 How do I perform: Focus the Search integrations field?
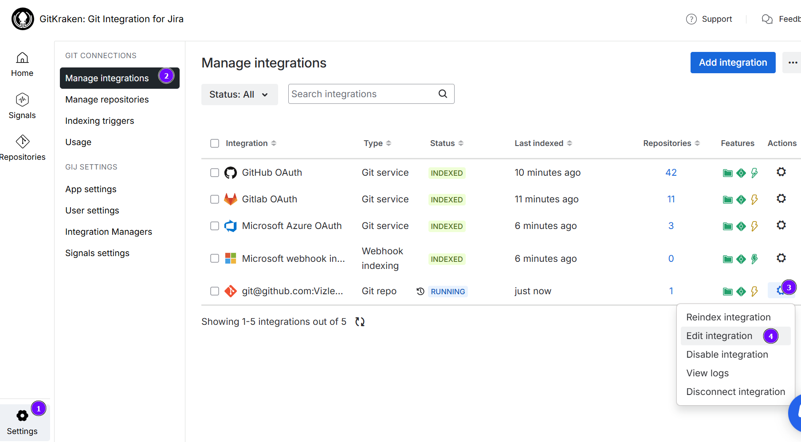[x=361, y=94]
